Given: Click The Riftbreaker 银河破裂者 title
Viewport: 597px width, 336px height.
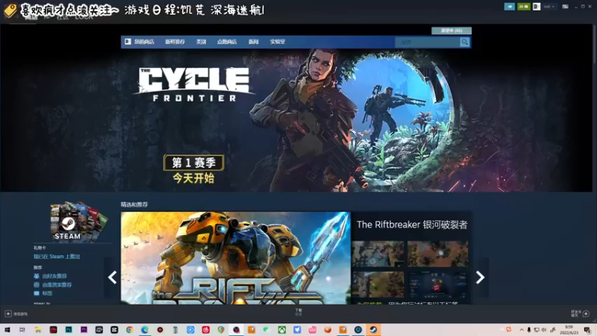Looking at the screenshot, I should pyautogui.click(x=412, y=225).
